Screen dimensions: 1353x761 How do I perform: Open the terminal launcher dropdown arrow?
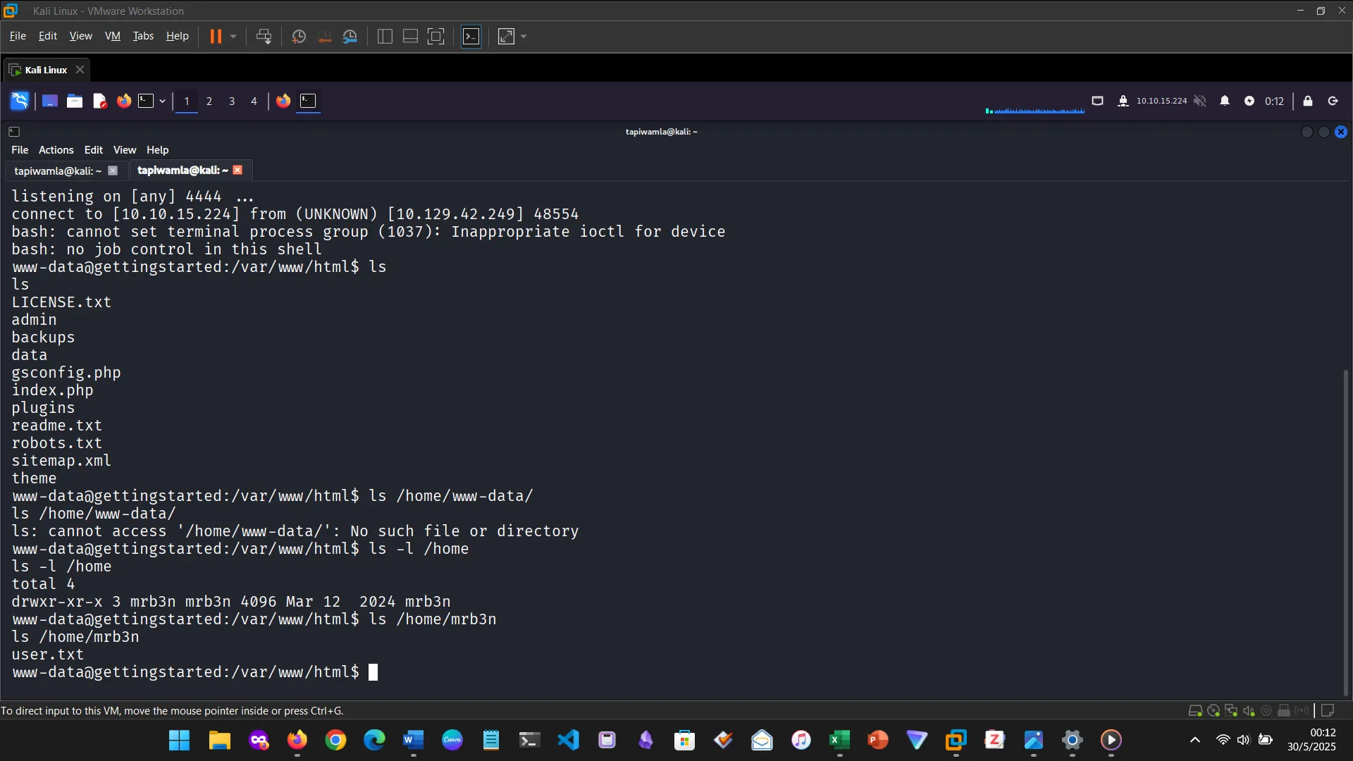tap(161, 101)
